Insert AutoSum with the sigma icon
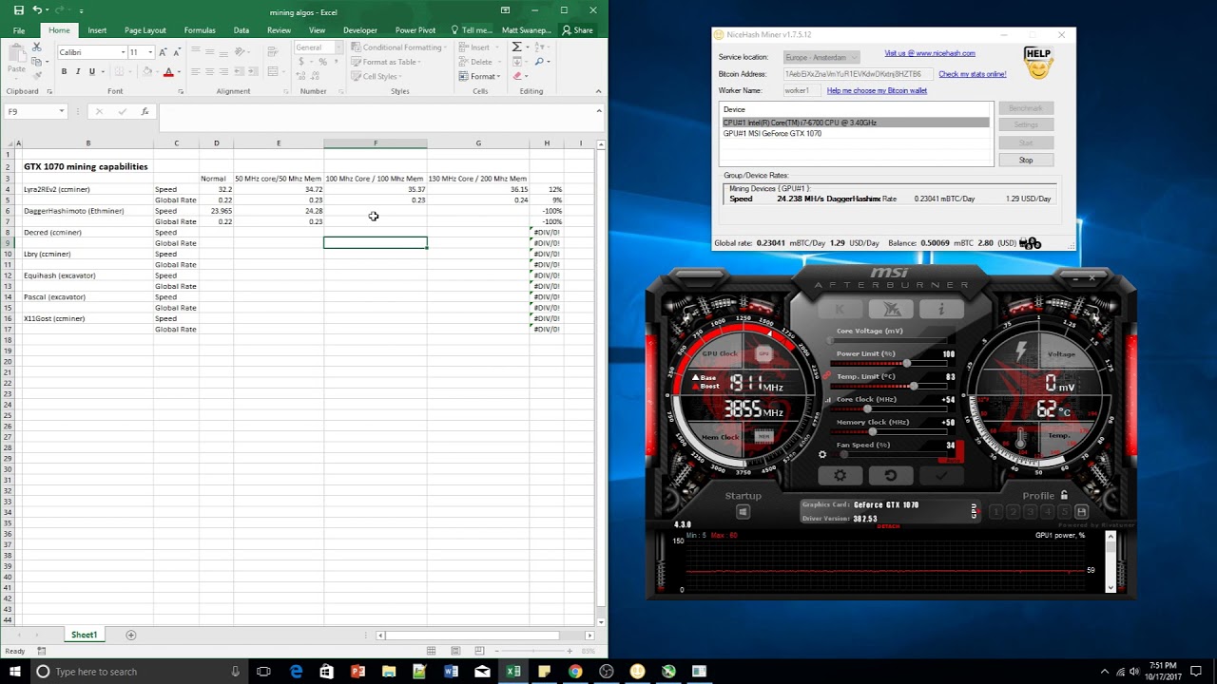Viewport: 1217px width, 684px height. [x=517, y=47]
